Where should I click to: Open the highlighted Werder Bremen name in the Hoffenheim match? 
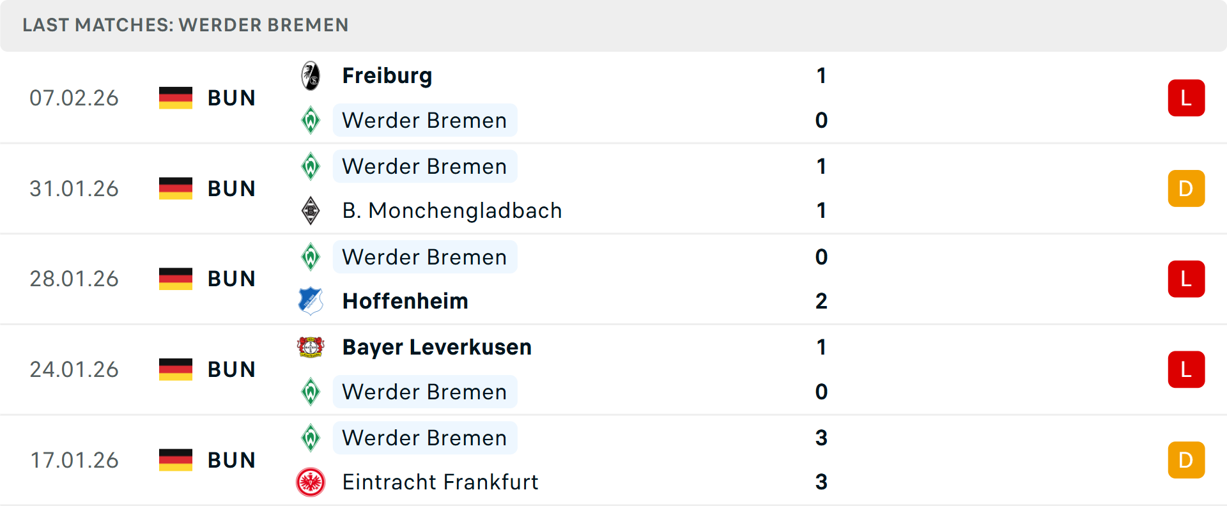pyautogui.click(x=424, y=257)
